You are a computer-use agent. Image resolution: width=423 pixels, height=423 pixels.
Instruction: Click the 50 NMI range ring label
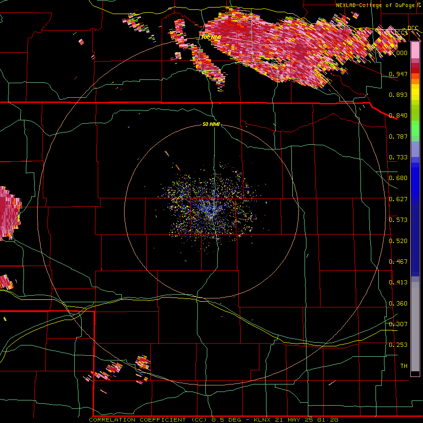pyautogui.click(x=211, y=124)
